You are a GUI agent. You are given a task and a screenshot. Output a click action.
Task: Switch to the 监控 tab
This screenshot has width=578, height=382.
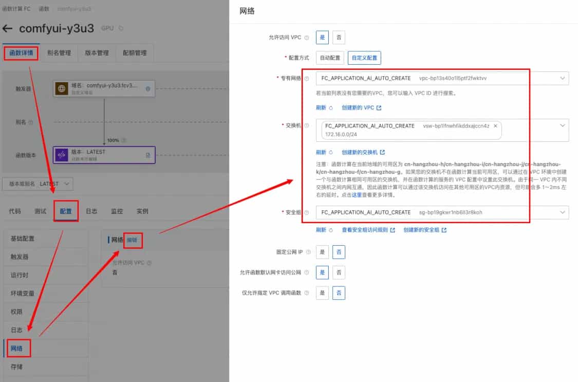tap(117, 210)
